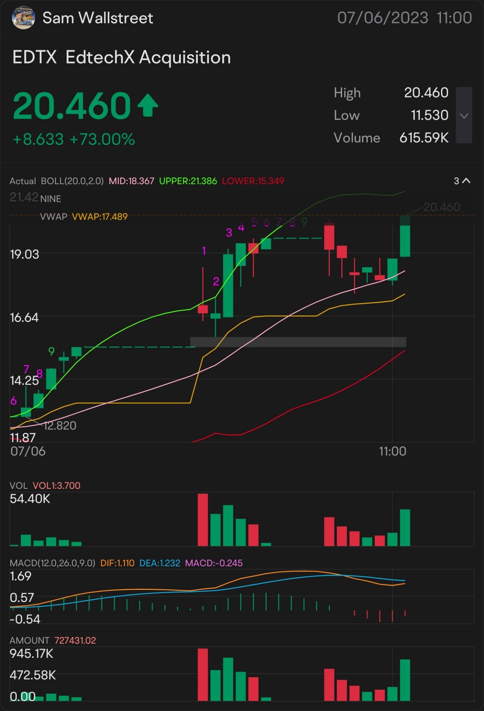The width and height of the screenshot is (484, 711).
Task: Tap the 54.40K volume axis label
Action: pyautogui.click(x=30, y=499)
